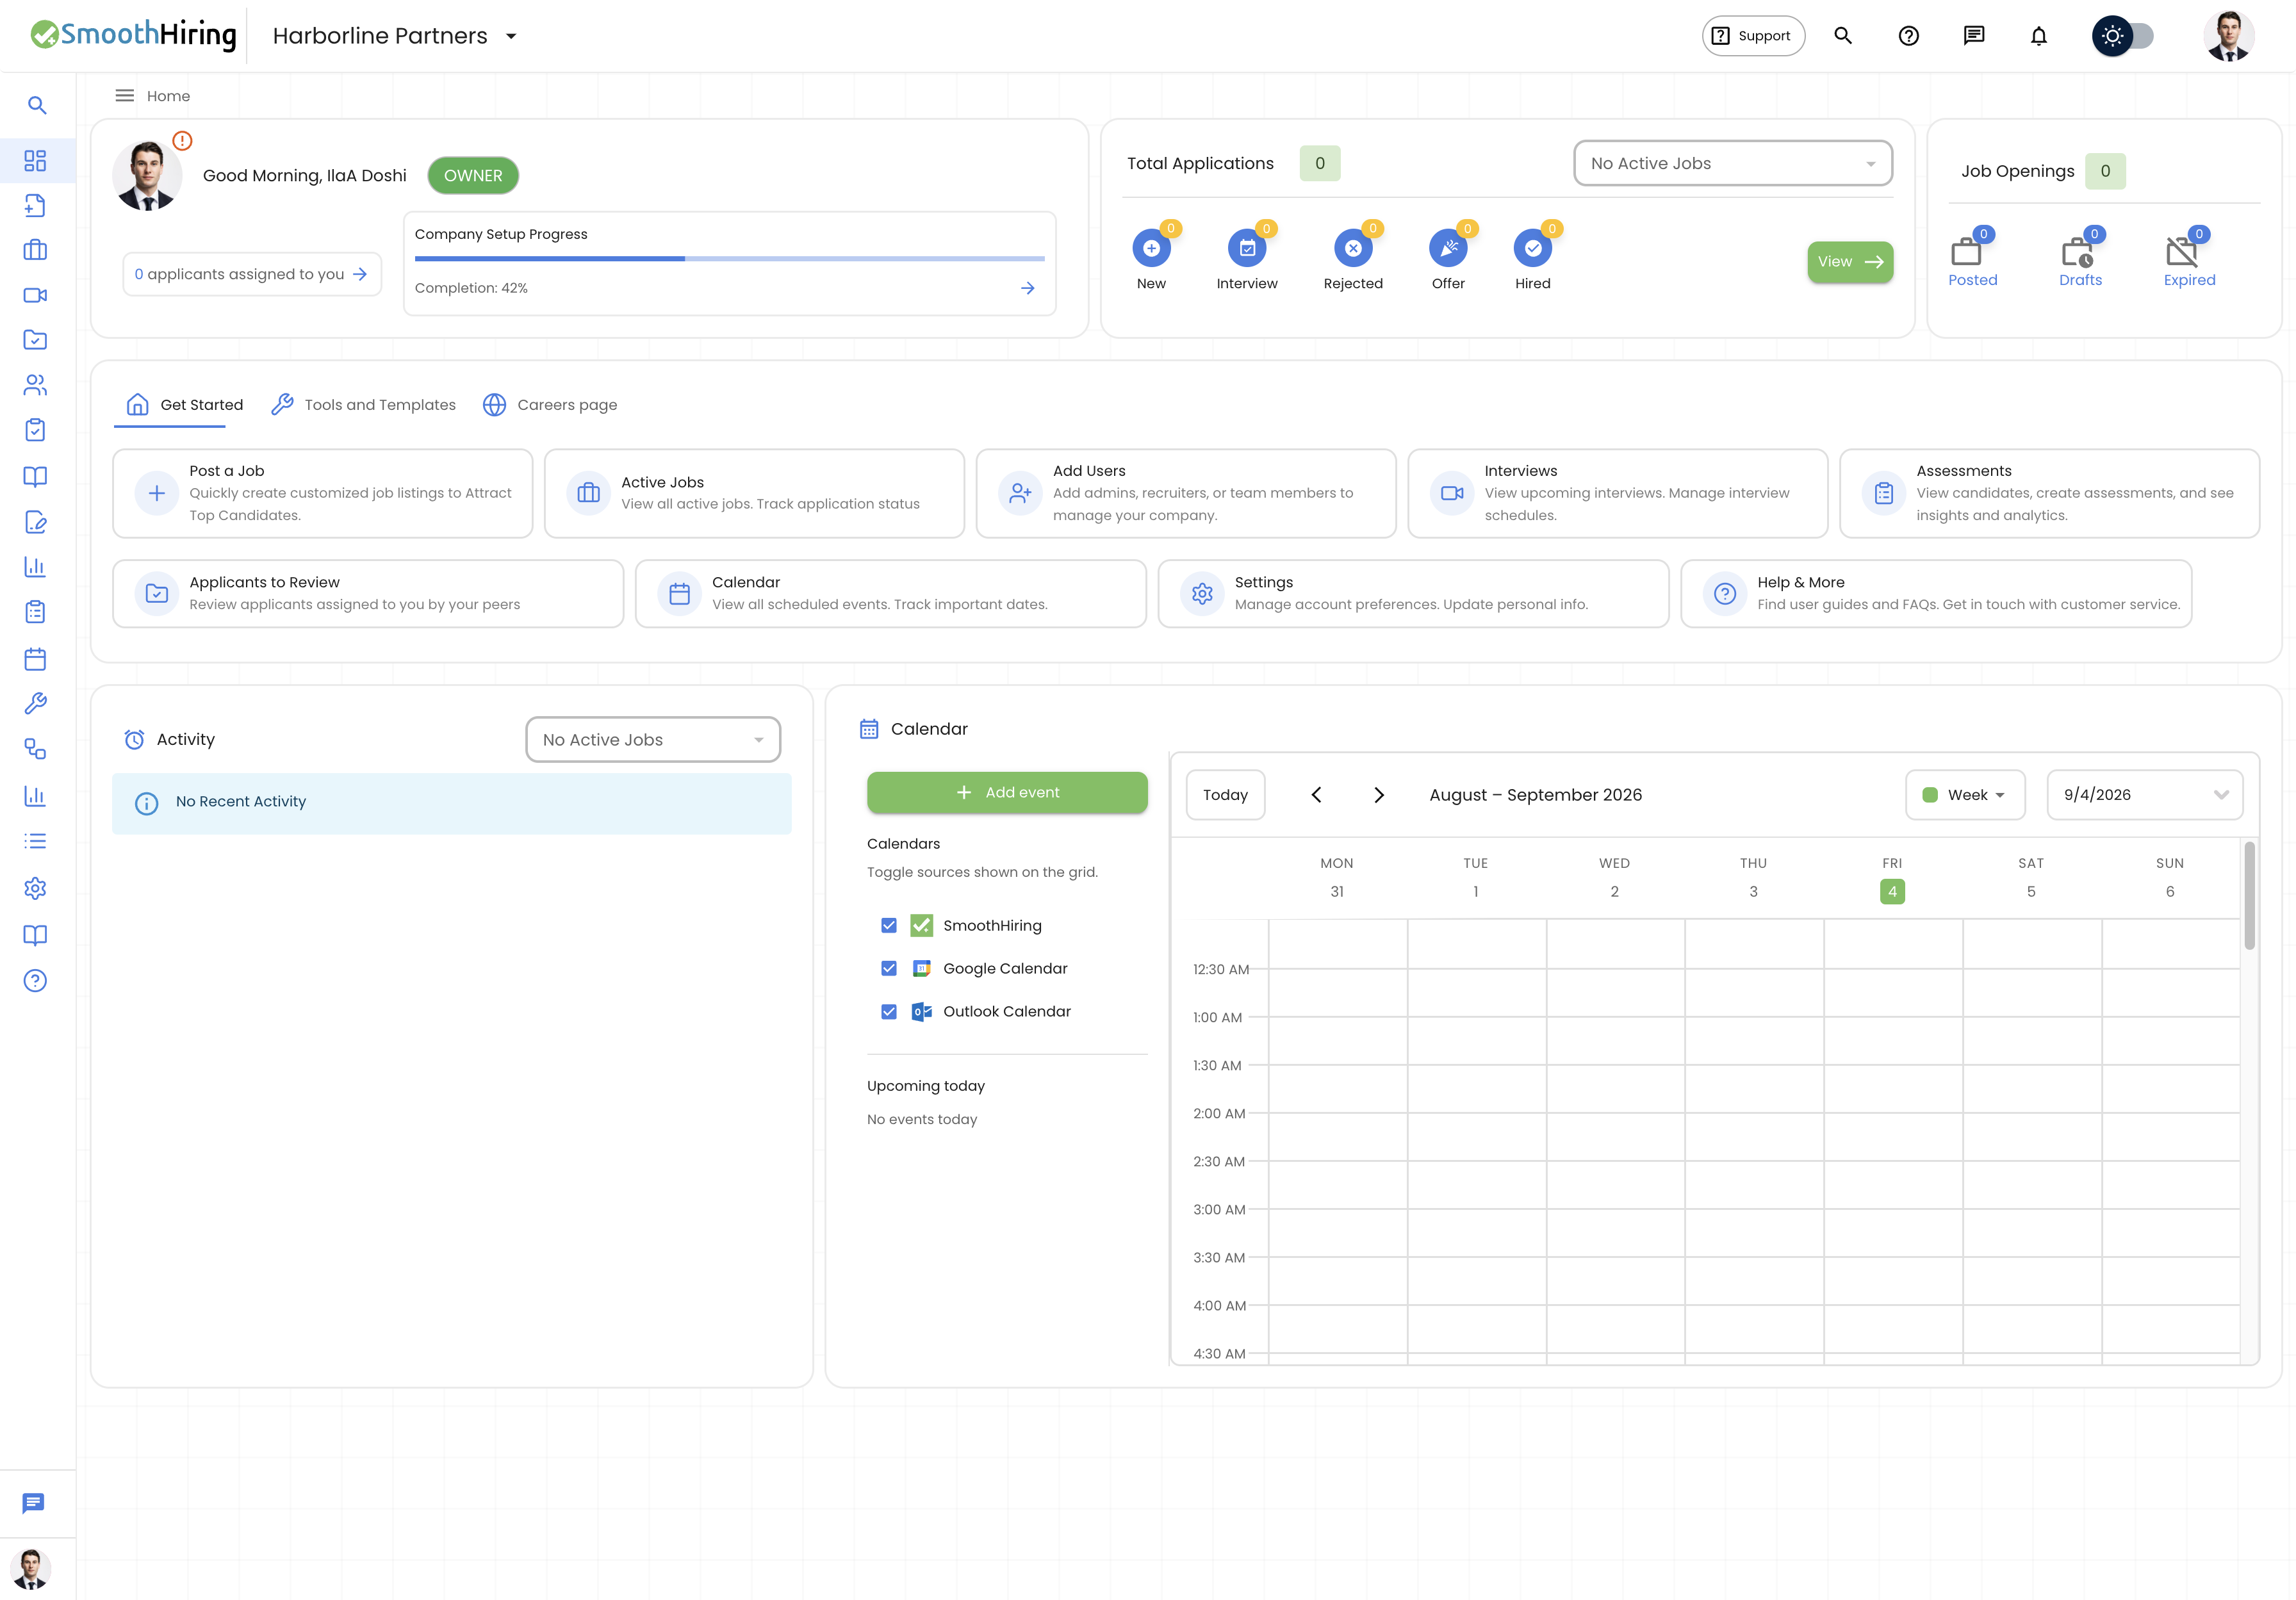Click the chat bubble icon at sidebar bottom

click(33, 1503)
